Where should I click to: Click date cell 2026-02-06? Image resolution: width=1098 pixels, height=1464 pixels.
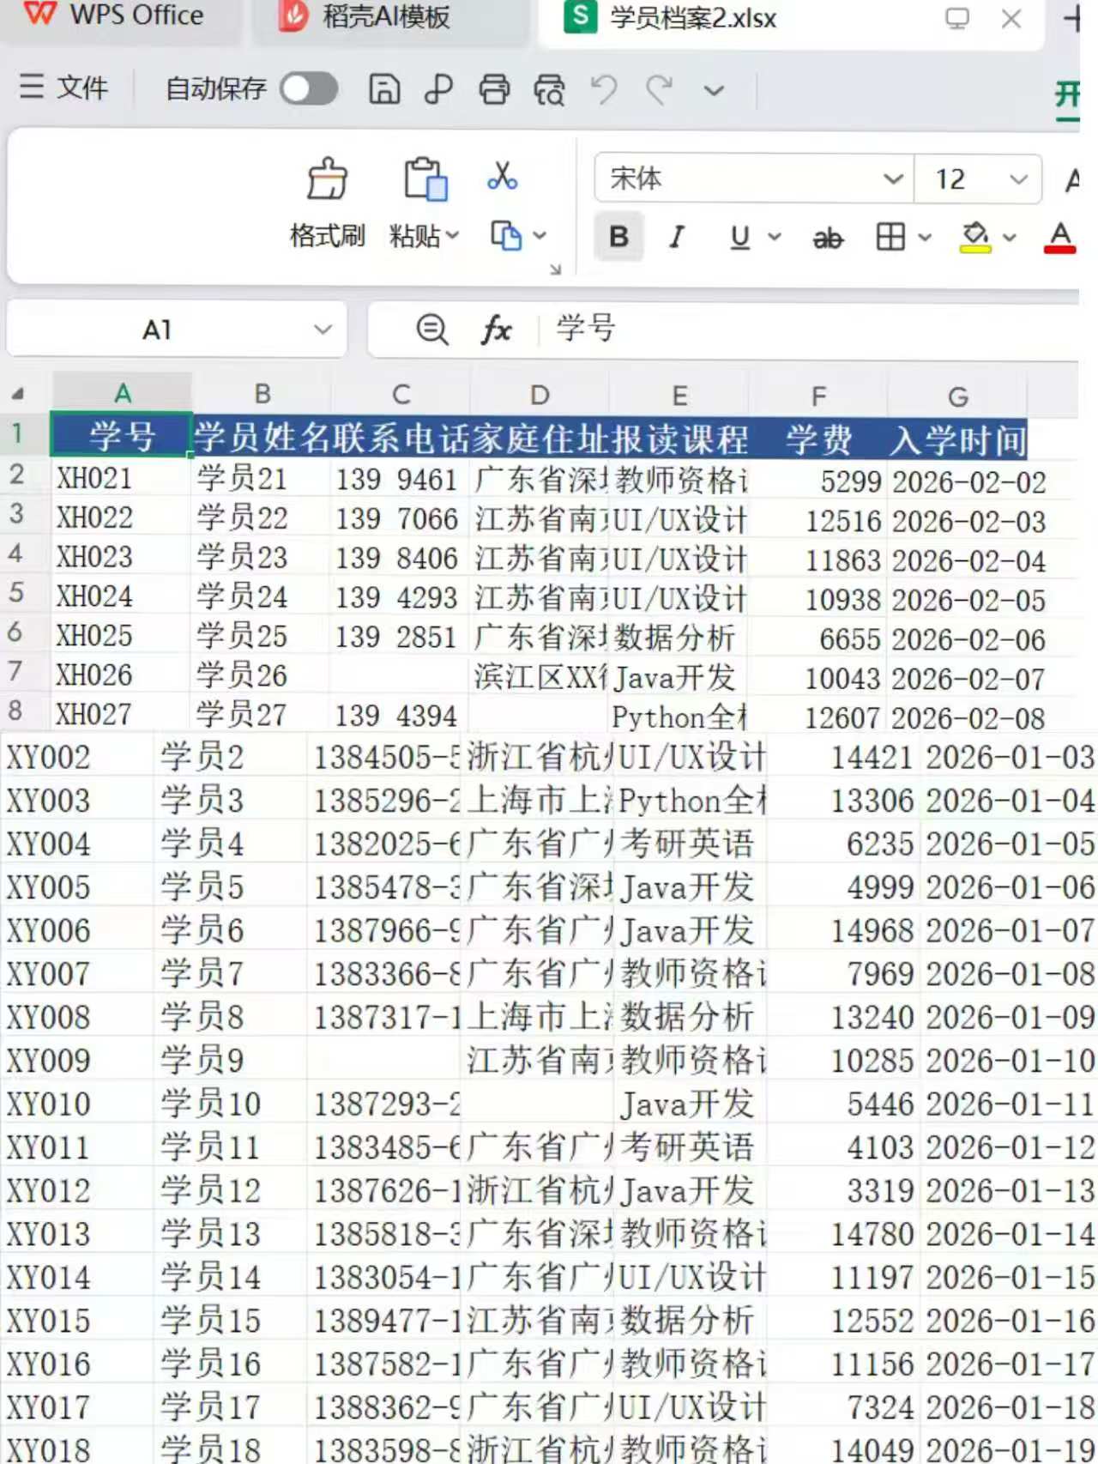pos(968,639)
